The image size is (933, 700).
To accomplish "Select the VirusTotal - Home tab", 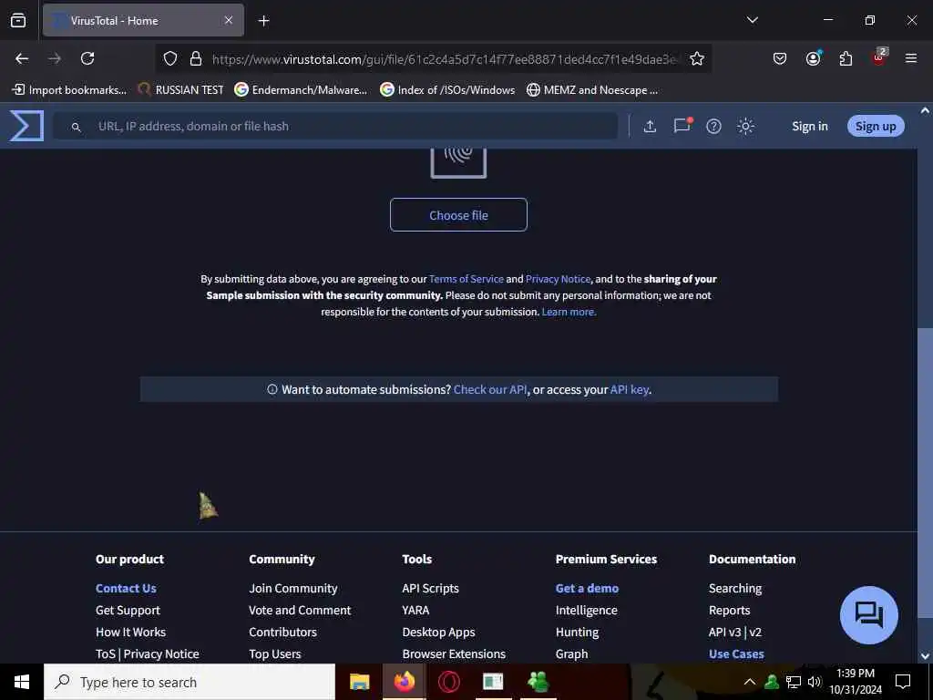I will [143, 20].
